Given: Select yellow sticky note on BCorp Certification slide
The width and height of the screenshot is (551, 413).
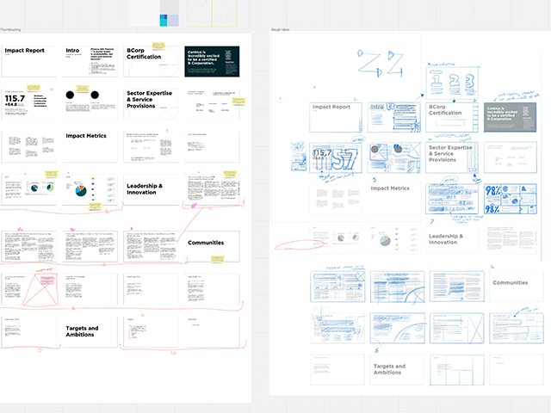Looking at the screenshot, I should click(x=158, y=46).
